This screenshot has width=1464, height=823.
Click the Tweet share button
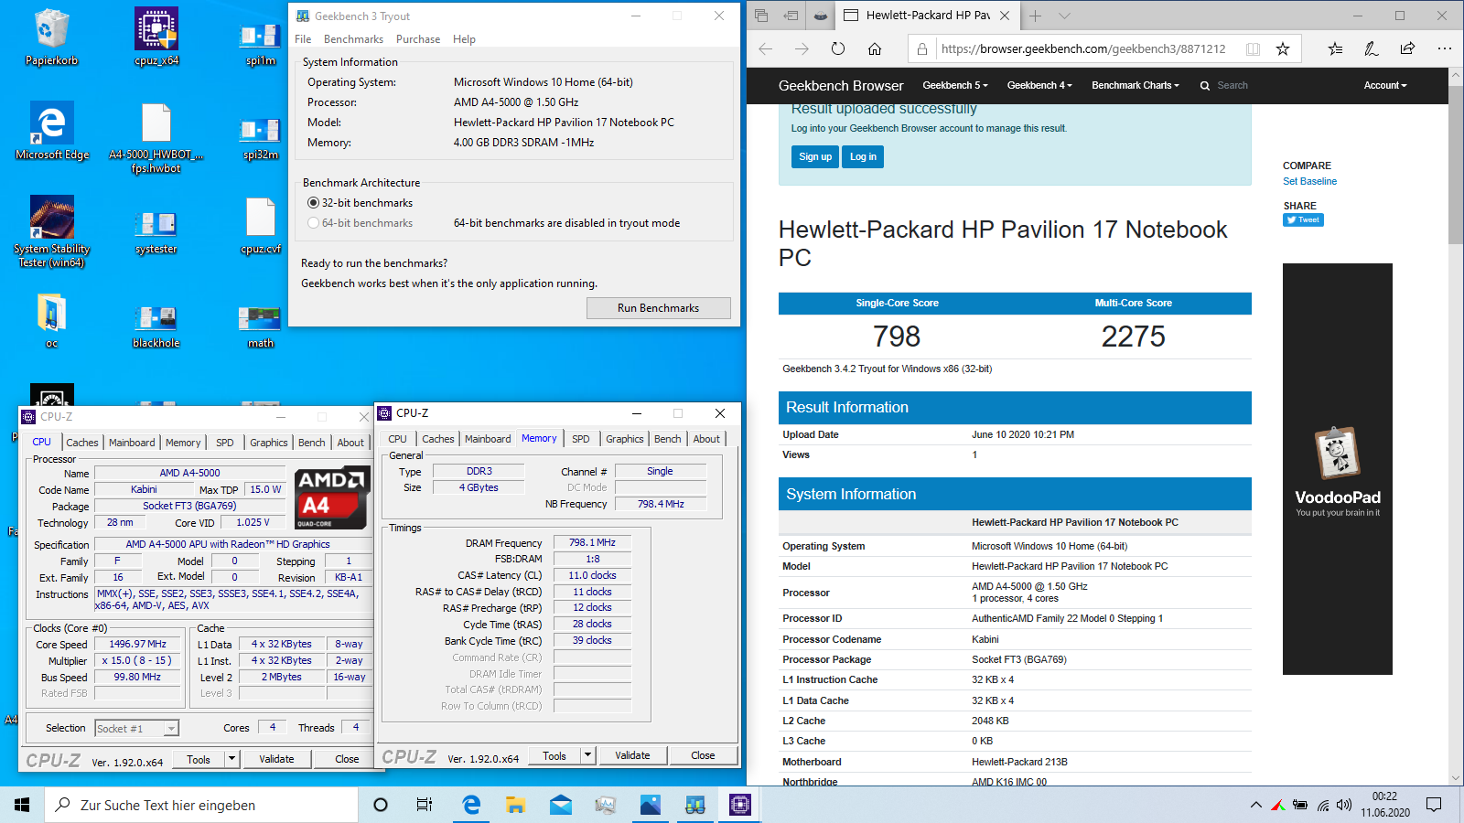pos(1303,219)
